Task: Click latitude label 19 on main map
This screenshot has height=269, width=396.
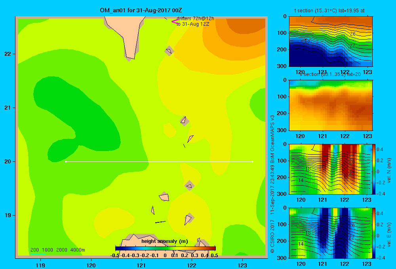Action: (x=8, y=215)
